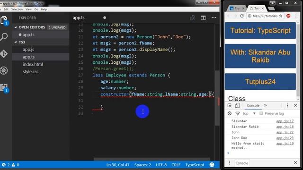Clear the console with the clear icon

[x=229, y=113]
